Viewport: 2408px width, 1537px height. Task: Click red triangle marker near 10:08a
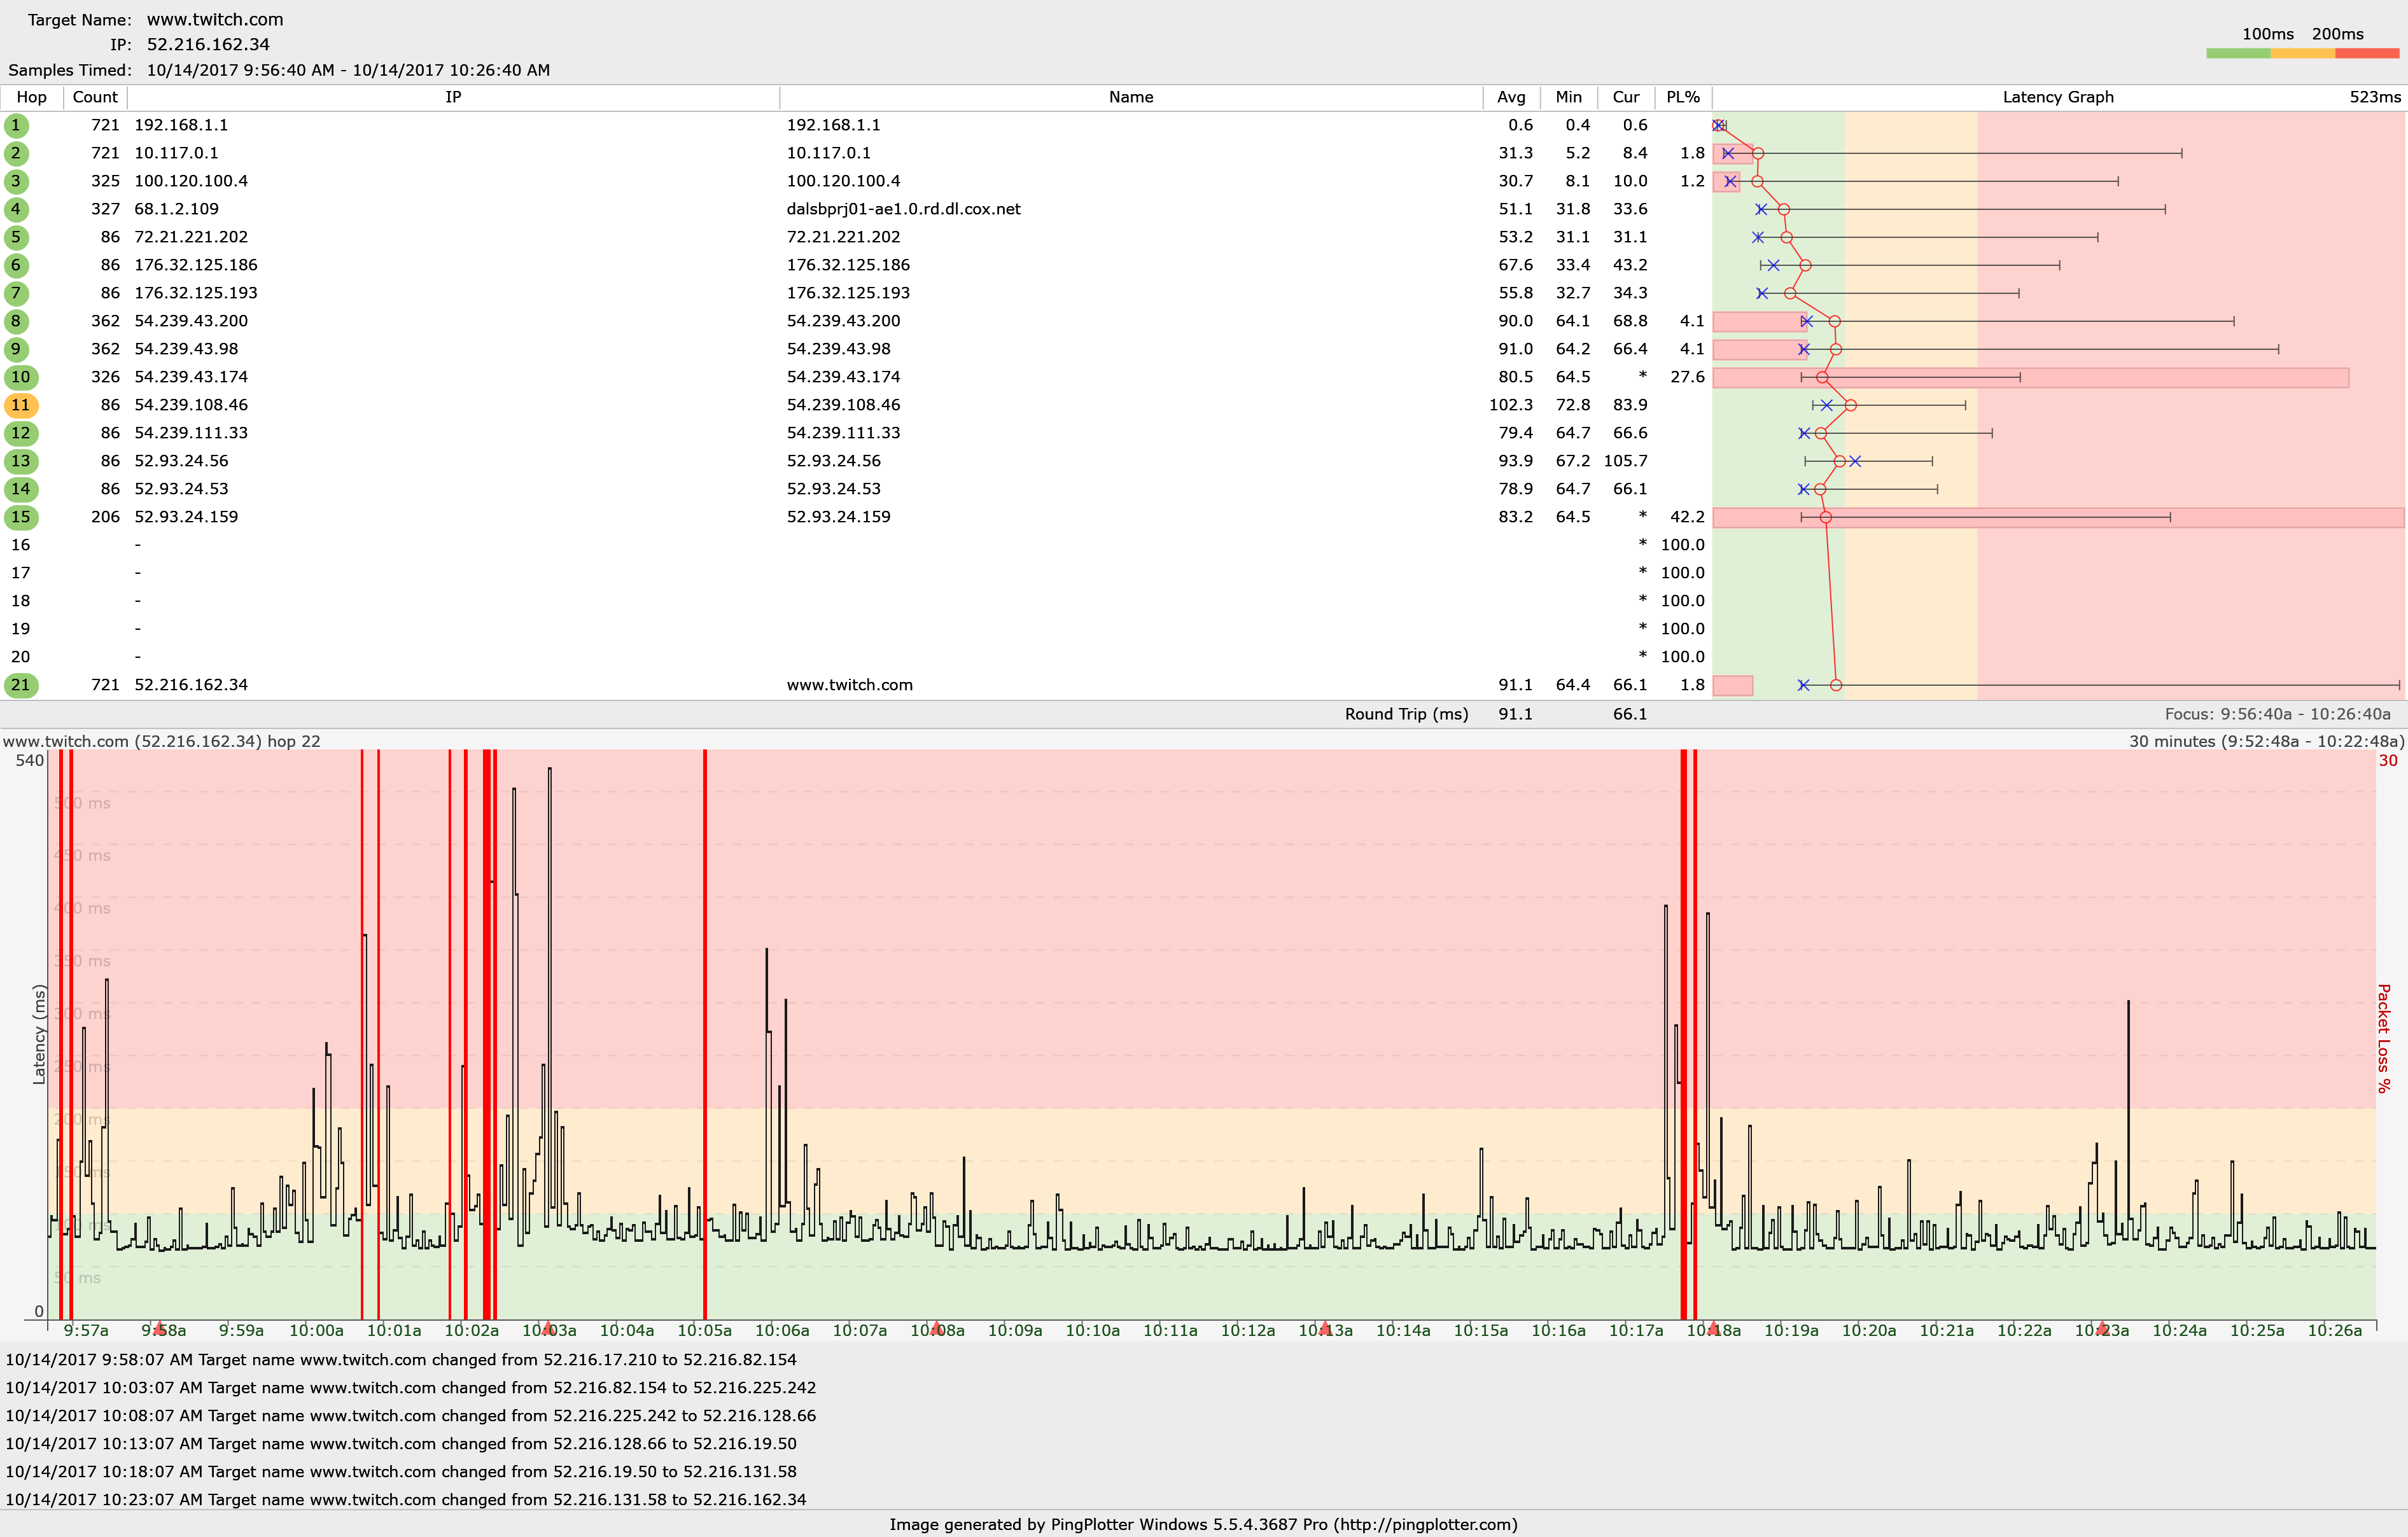pyautogui.click(x=936, y=1328)
